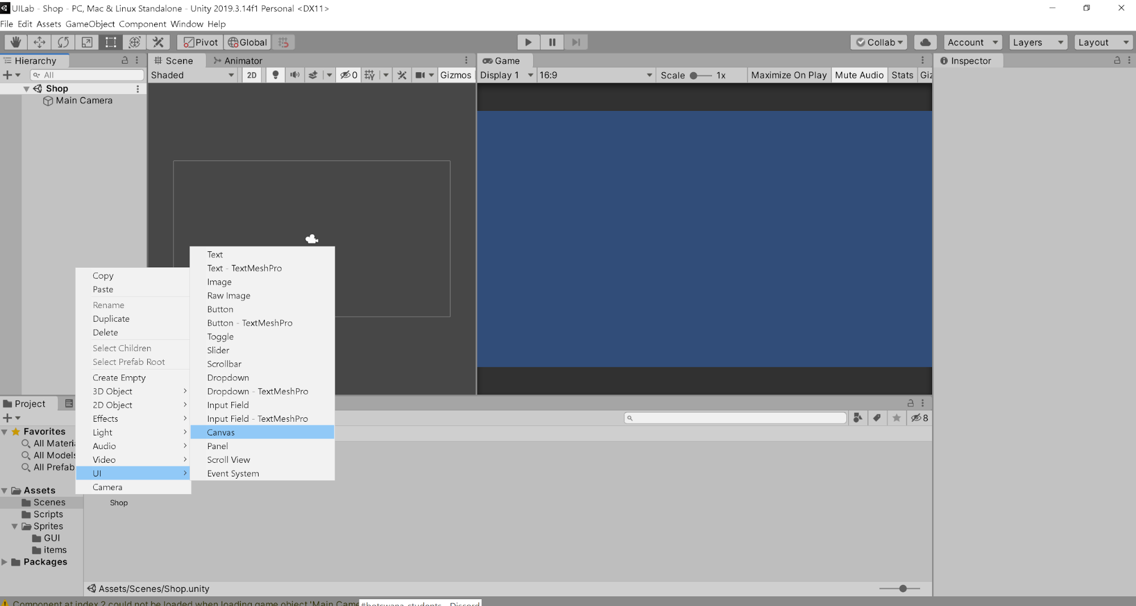Screen dimensions: 1136x606
Task: Select the Move tool
Action: pos(39,42)
